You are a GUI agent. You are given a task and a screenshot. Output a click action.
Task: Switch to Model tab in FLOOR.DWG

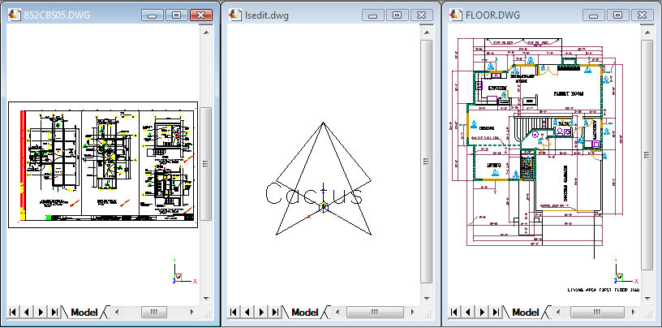(525, 312)
